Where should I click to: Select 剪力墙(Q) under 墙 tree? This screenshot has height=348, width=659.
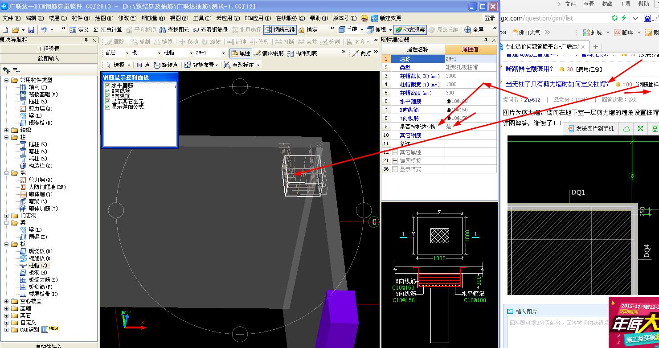click(41, 180)
